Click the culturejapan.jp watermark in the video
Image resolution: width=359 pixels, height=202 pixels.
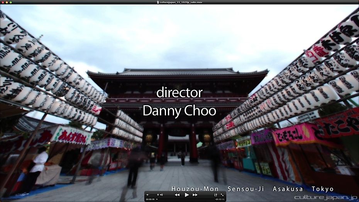326,197
